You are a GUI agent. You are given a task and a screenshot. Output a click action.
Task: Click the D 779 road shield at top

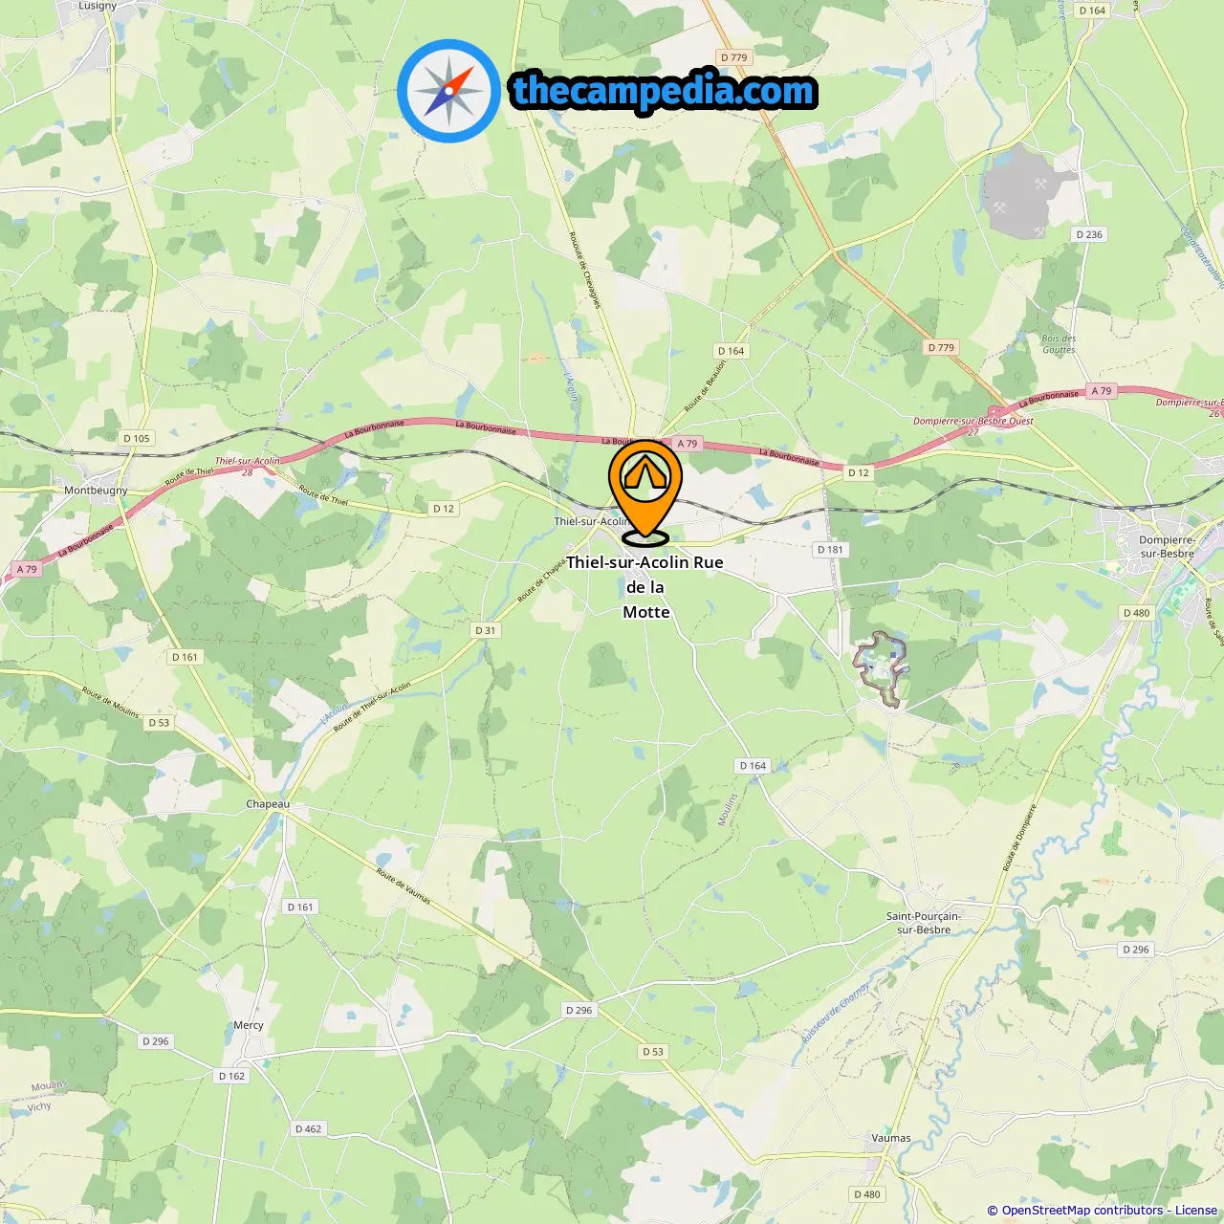pos(734,57)
